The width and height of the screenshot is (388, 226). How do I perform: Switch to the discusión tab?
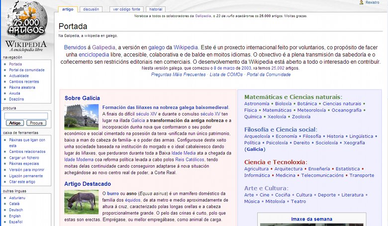pos(91,9)
